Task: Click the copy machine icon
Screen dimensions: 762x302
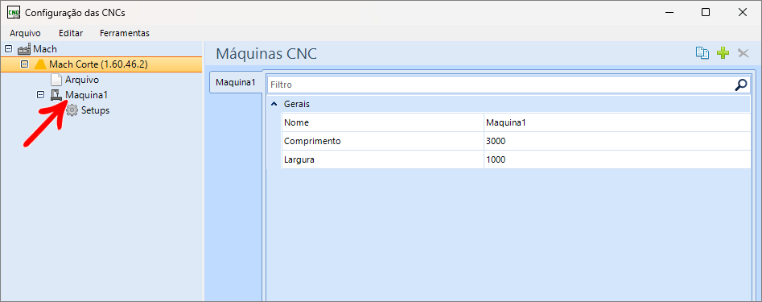Action: 702,53
